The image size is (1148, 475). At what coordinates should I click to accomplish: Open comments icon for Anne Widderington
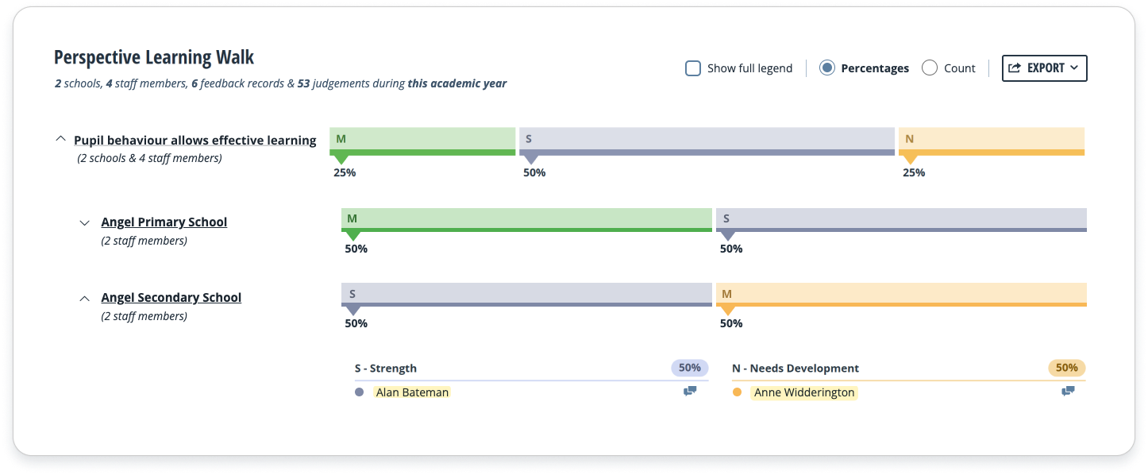[x=1068, y=391]
